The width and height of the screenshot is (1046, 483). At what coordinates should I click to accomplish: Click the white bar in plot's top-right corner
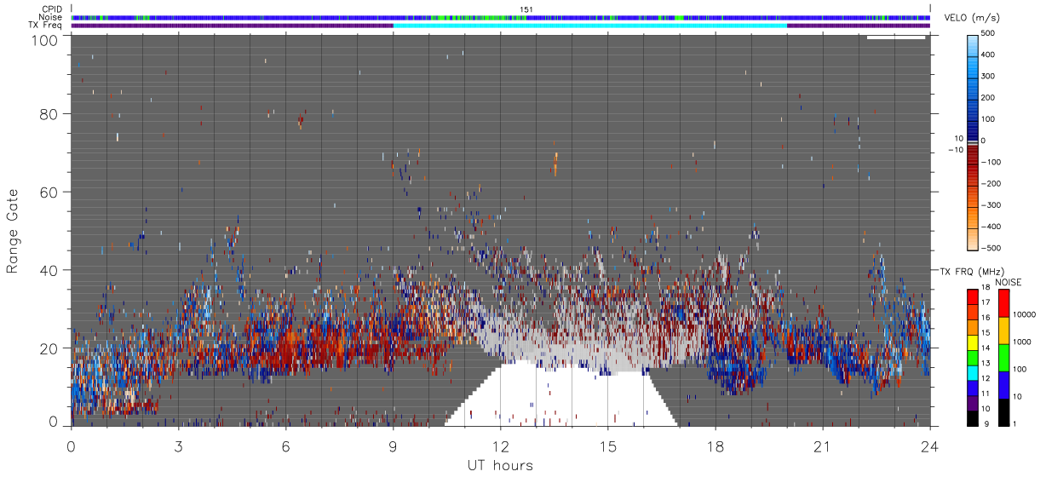896,37
